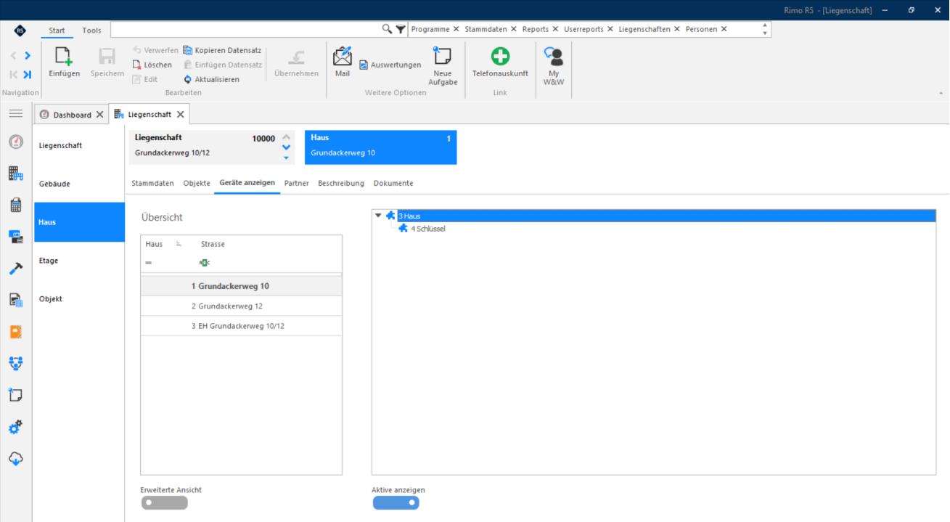Switch to the Stammdaten tab

click(x=152, y=184)
